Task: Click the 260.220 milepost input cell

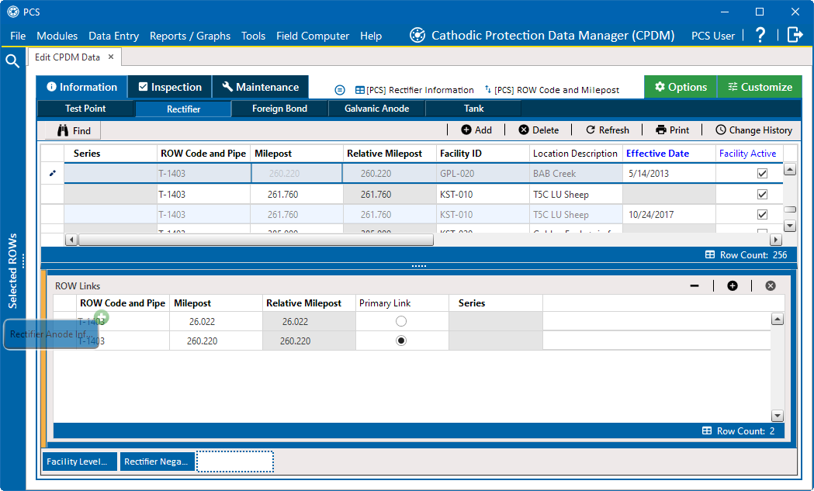Action: (296, 173)
